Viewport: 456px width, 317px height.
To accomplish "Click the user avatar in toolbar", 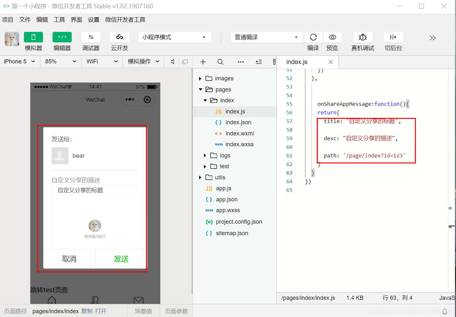I will click(x=12, y=39).
